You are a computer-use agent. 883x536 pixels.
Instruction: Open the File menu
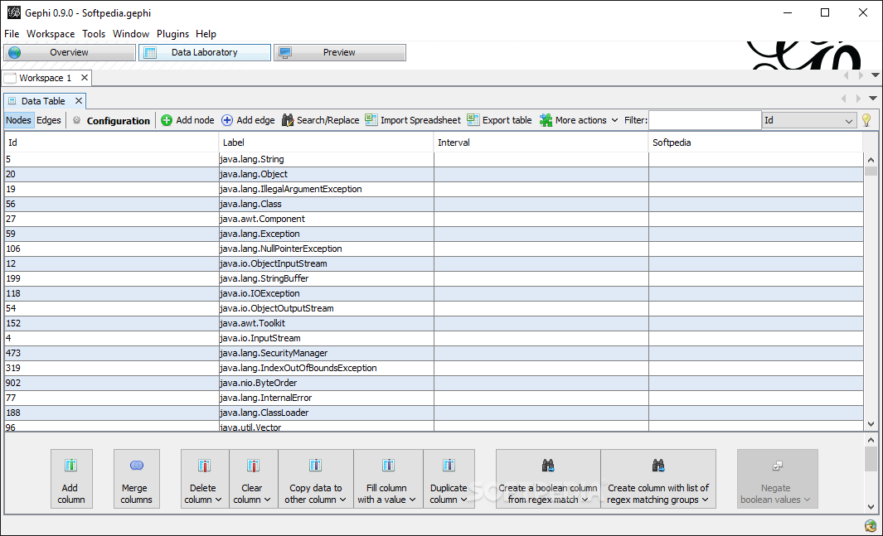[x=12, y=34]
